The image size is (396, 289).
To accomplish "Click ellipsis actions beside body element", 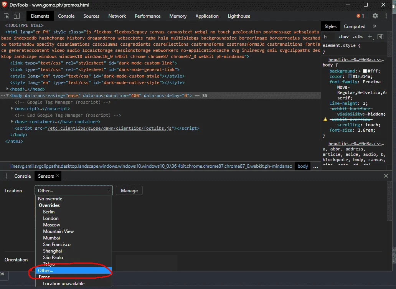I will click(x=3, y=96).
